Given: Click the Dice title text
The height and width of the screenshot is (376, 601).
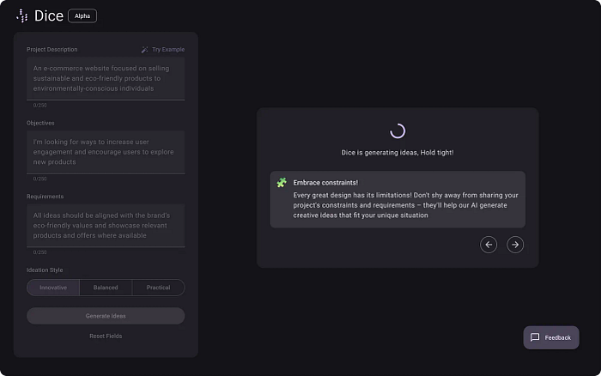Looking at the screenshot, I should click(x=49, y=15).
